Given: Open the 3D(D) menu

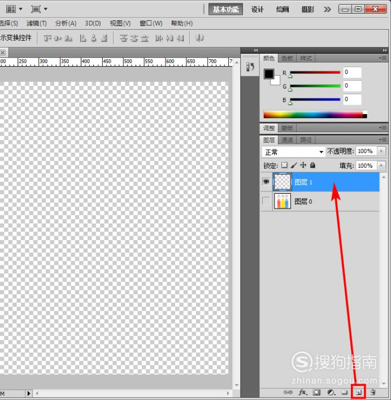Looking at the screenshot, I should click(93, 24).
